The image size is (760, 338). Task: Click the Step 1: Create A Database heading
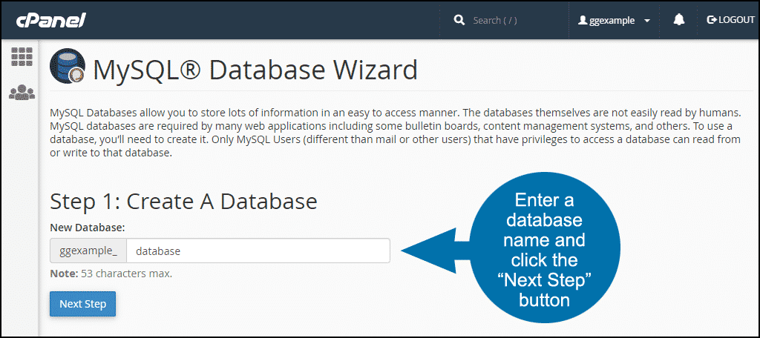click(x=183, y=201)
